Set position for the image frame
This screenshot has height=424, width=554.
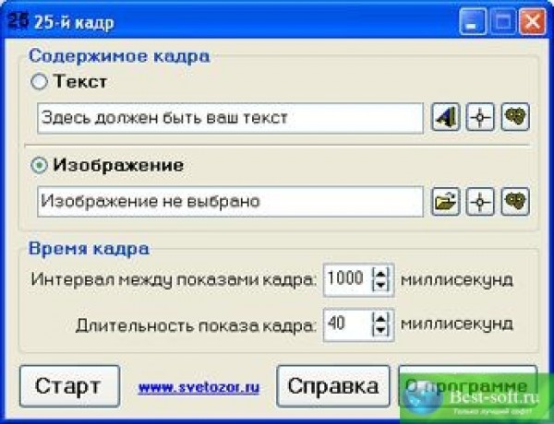tap(480, 202)
